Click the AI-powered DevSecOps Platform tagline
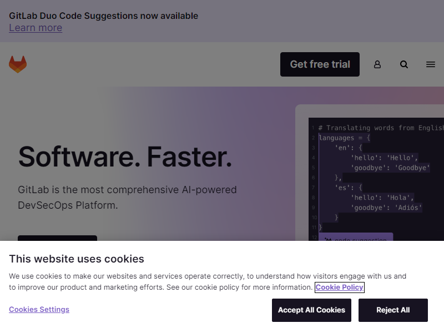444x333 pixels. 127,198
